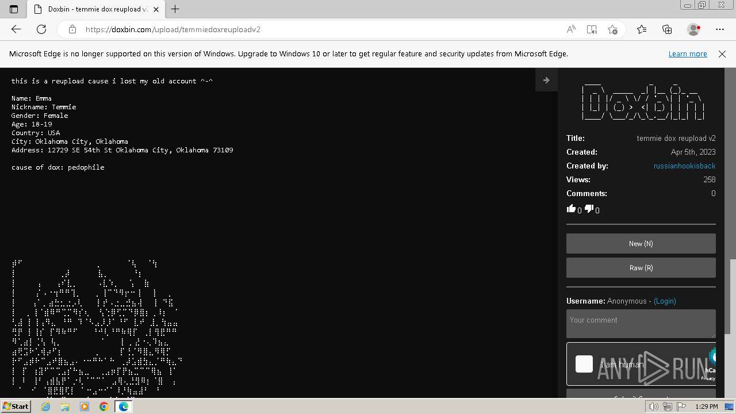Image resolution: width=736 pixels, height=414 pixels.
Task: Click the 'Username:' label
Action: tap(586, 301)
